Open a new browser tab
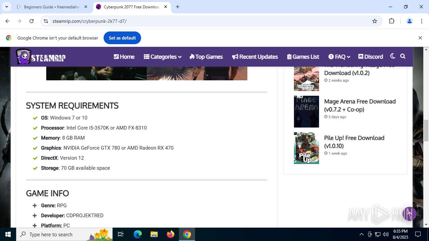429x241 pixels. pos(178,7)
